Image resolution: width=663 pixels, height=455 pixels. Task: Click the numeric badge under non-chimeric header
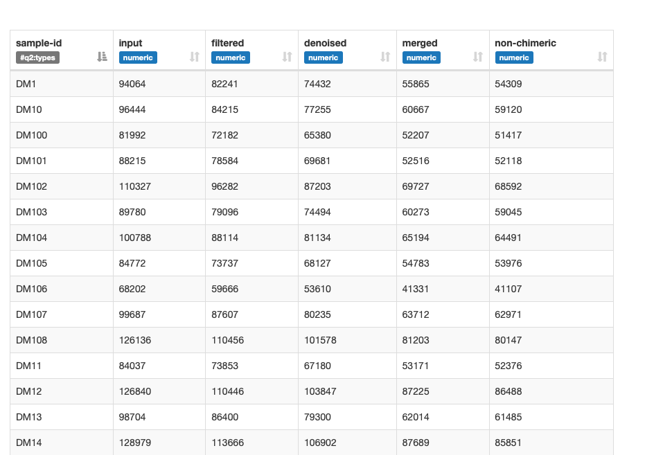pos(514,57)
